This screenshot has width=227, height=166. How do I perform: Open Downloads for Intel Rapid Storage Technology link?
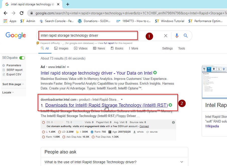(x=106, y=105)
